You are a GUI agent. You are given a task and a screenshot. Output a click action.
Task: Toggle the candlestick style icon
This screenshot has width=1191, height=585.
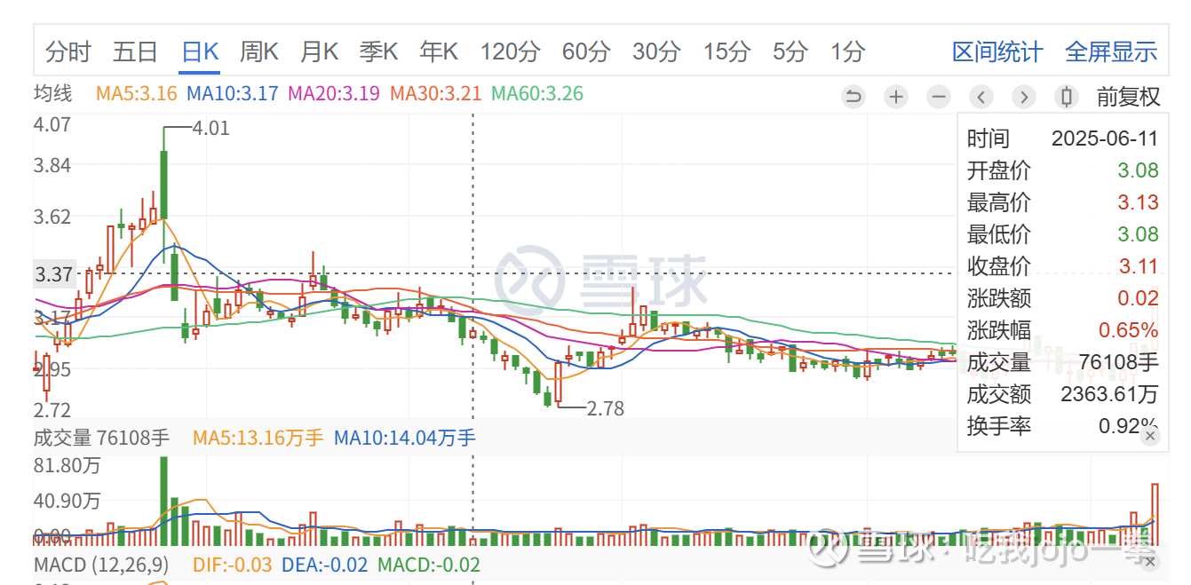[1067, 97]
